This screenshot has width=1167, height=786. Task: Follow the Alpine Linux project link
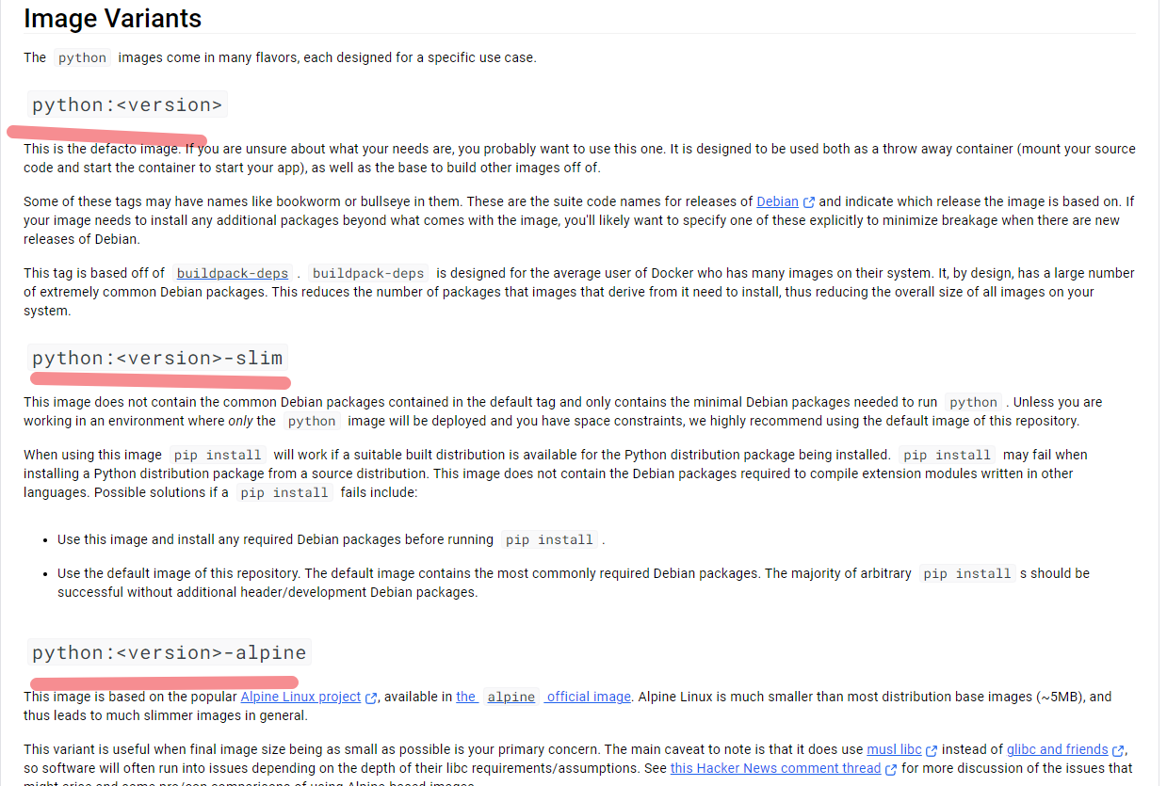tap(300, 697)
